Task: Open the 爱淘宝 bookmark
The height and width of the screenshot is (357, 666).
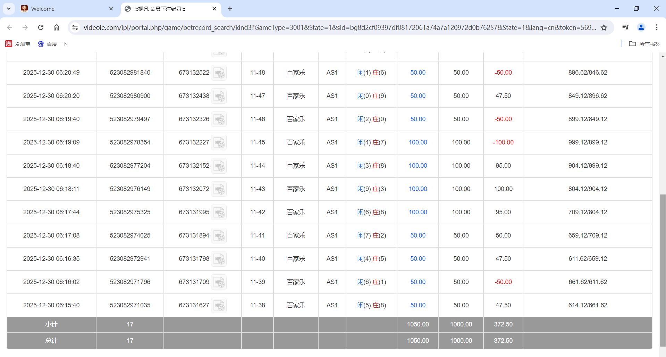Action: click(x=18, y=44)
